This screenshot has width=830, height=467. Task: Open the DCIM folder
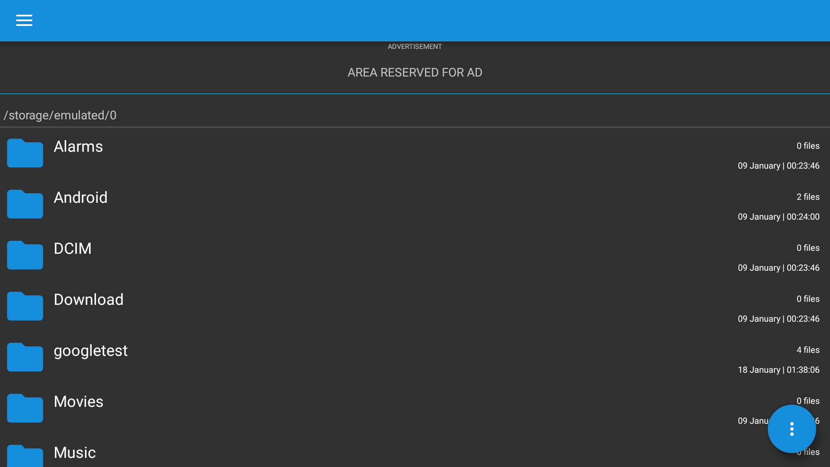[x=72, y=249]
